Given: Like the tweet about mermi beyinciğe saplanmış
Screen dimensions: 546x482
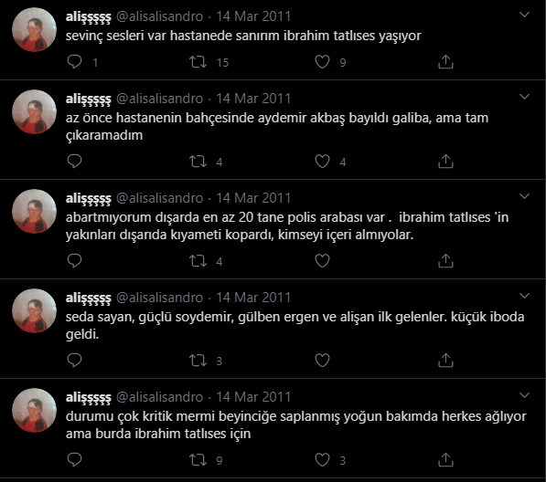Looking at the screenshot, I should click(x=322, y=459).
